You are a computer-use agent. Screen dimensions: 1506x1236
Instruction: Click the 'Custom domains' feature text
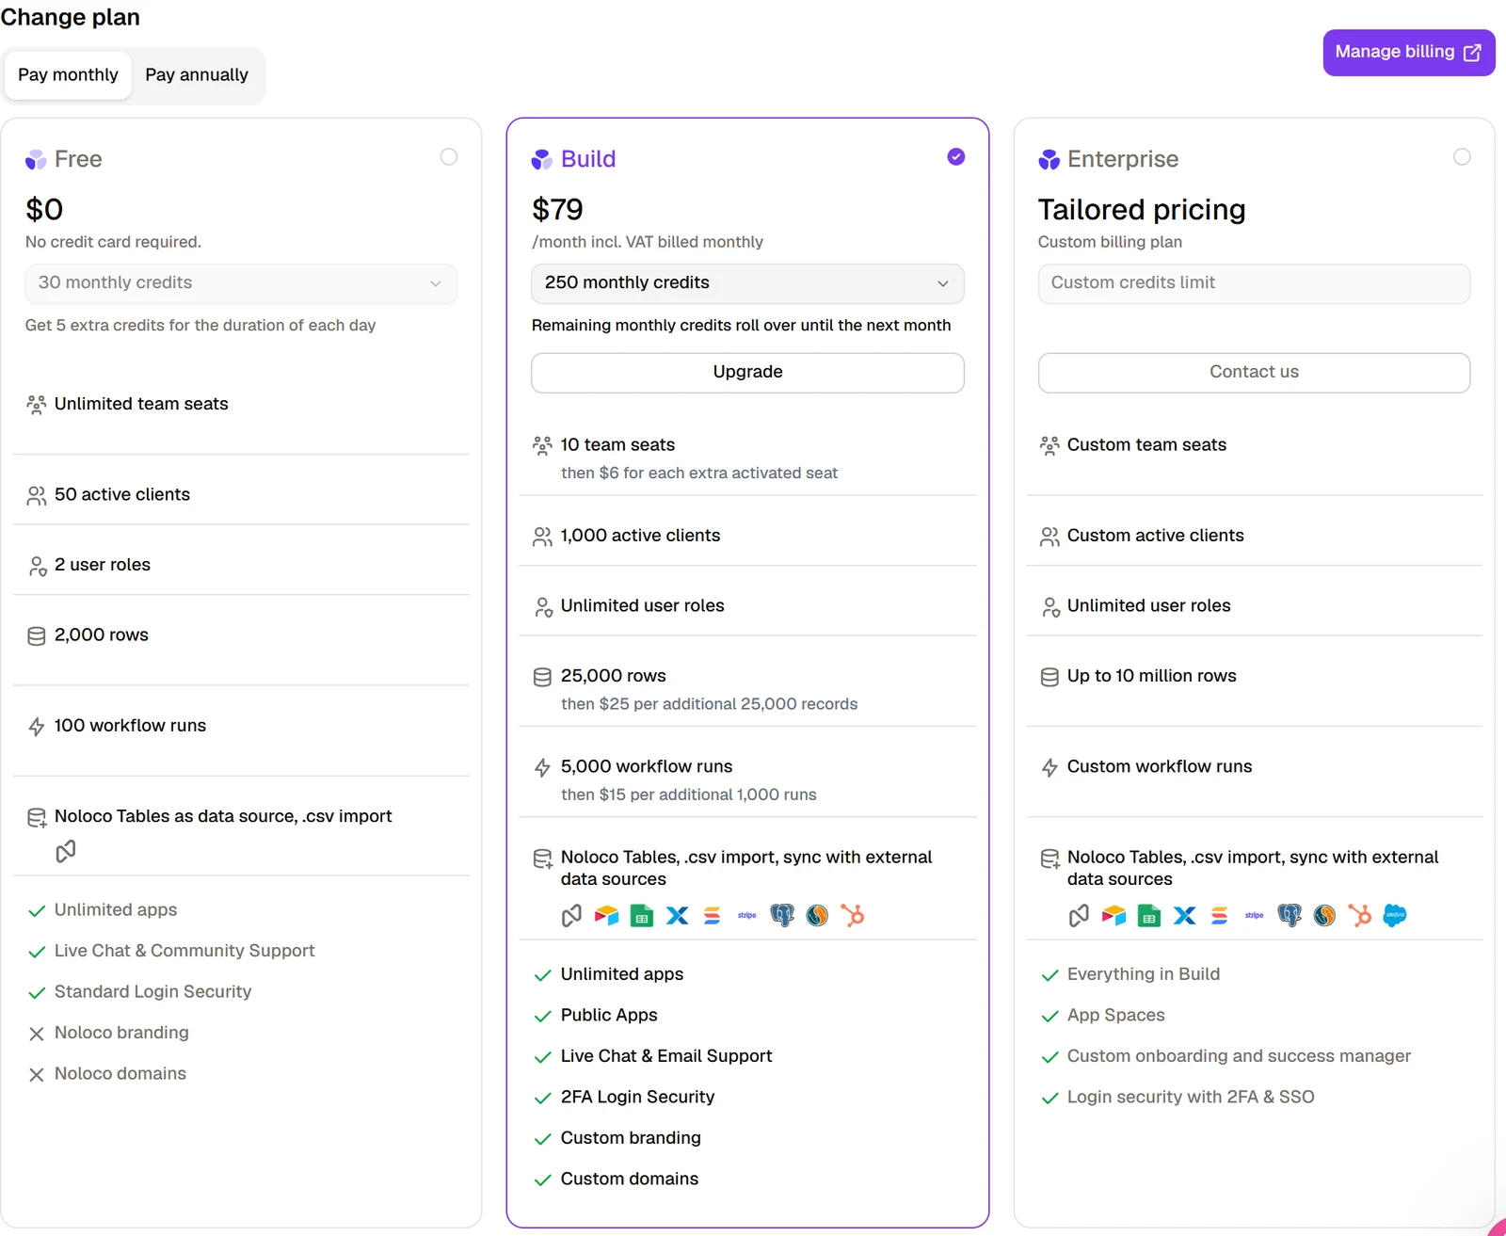[x=630, y=1179]
